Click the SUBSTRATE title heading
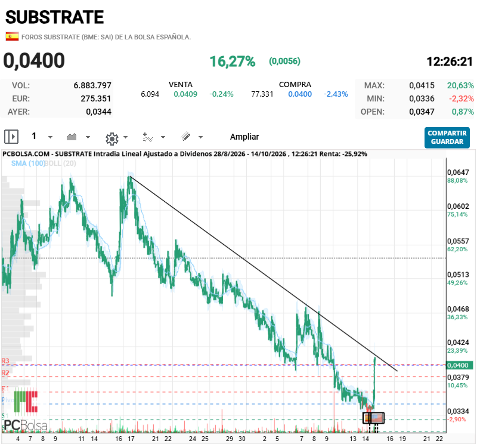Image resolution: width=477 pixels, height=444 pixels. [x=55, y=17]
